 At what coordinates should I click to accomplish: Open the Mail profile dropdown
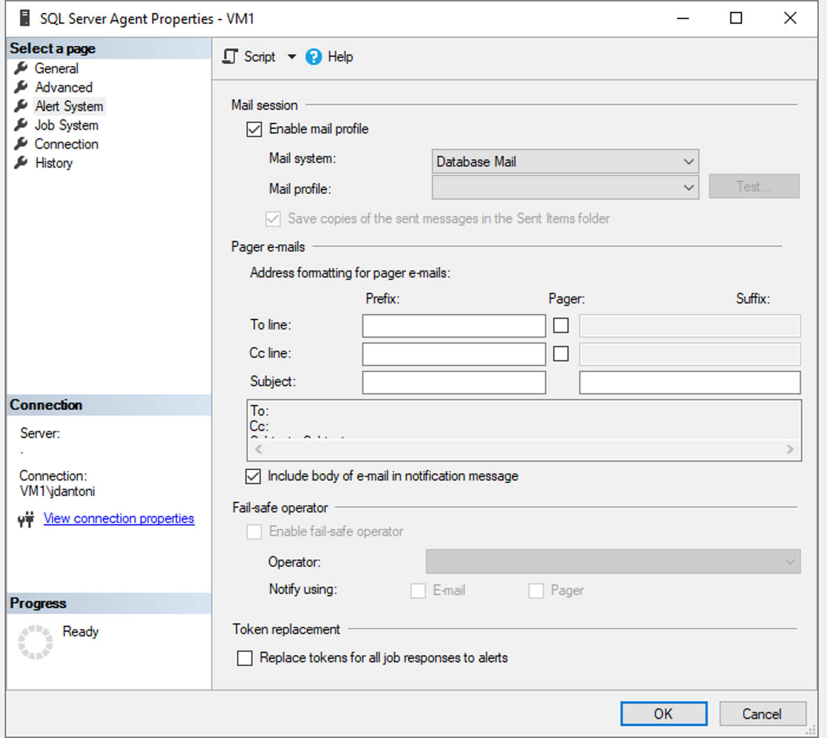point(689,187)
